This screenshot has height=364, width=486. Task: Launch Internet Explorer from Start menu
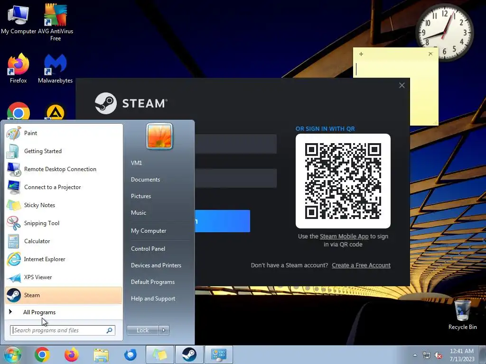coord(64,259)
